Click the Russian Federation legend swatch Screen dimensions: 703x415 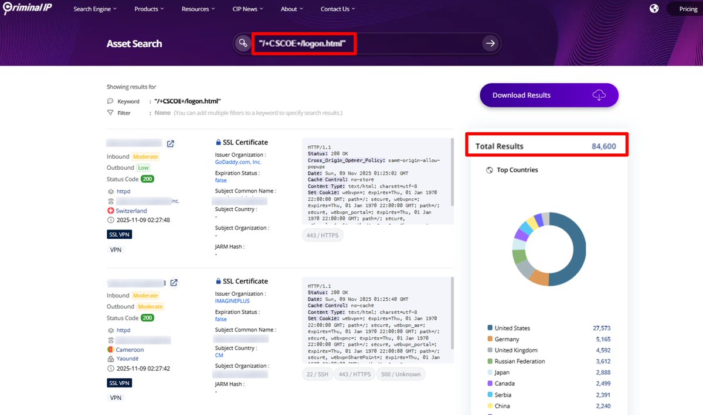point(490,361)
